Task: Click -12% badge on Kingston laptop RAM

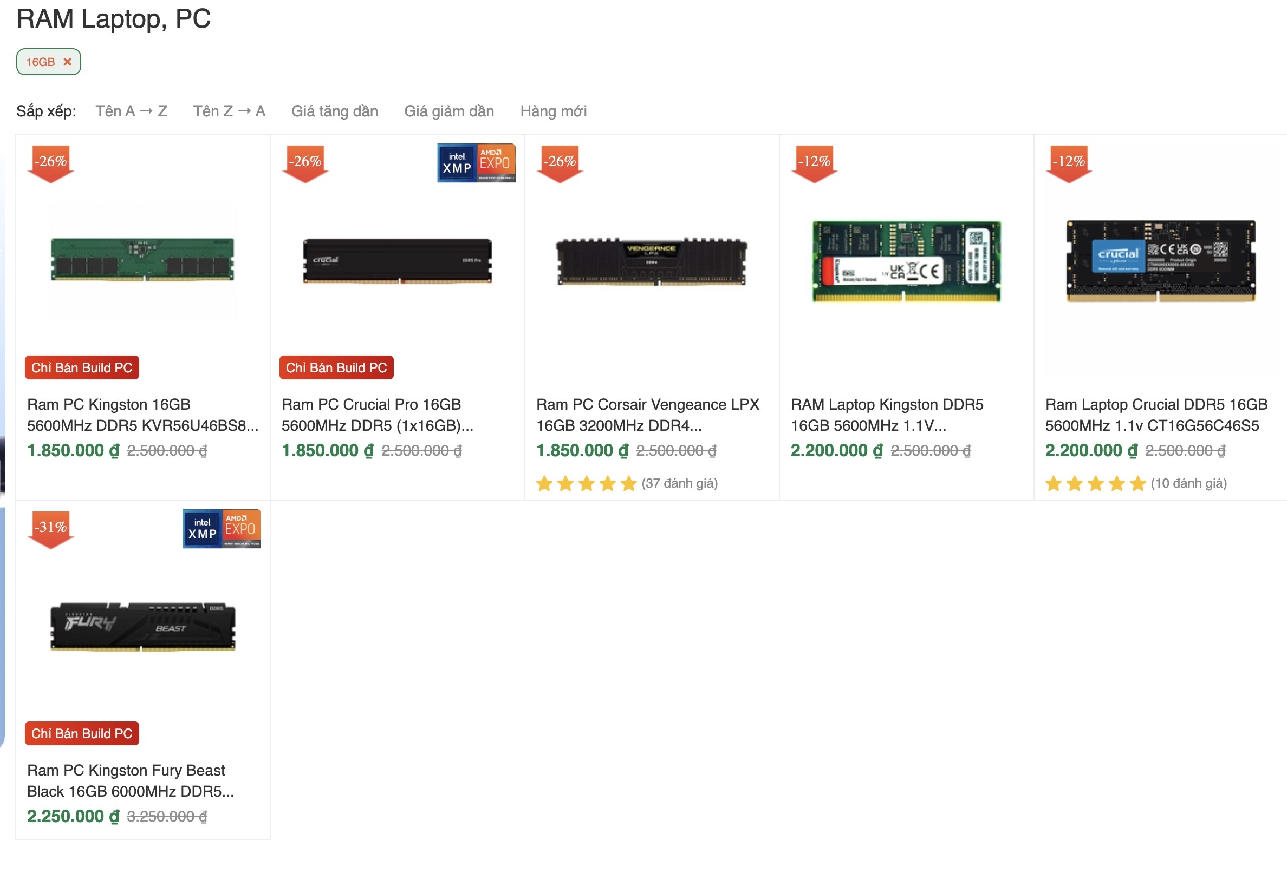Action: point(814,163)
